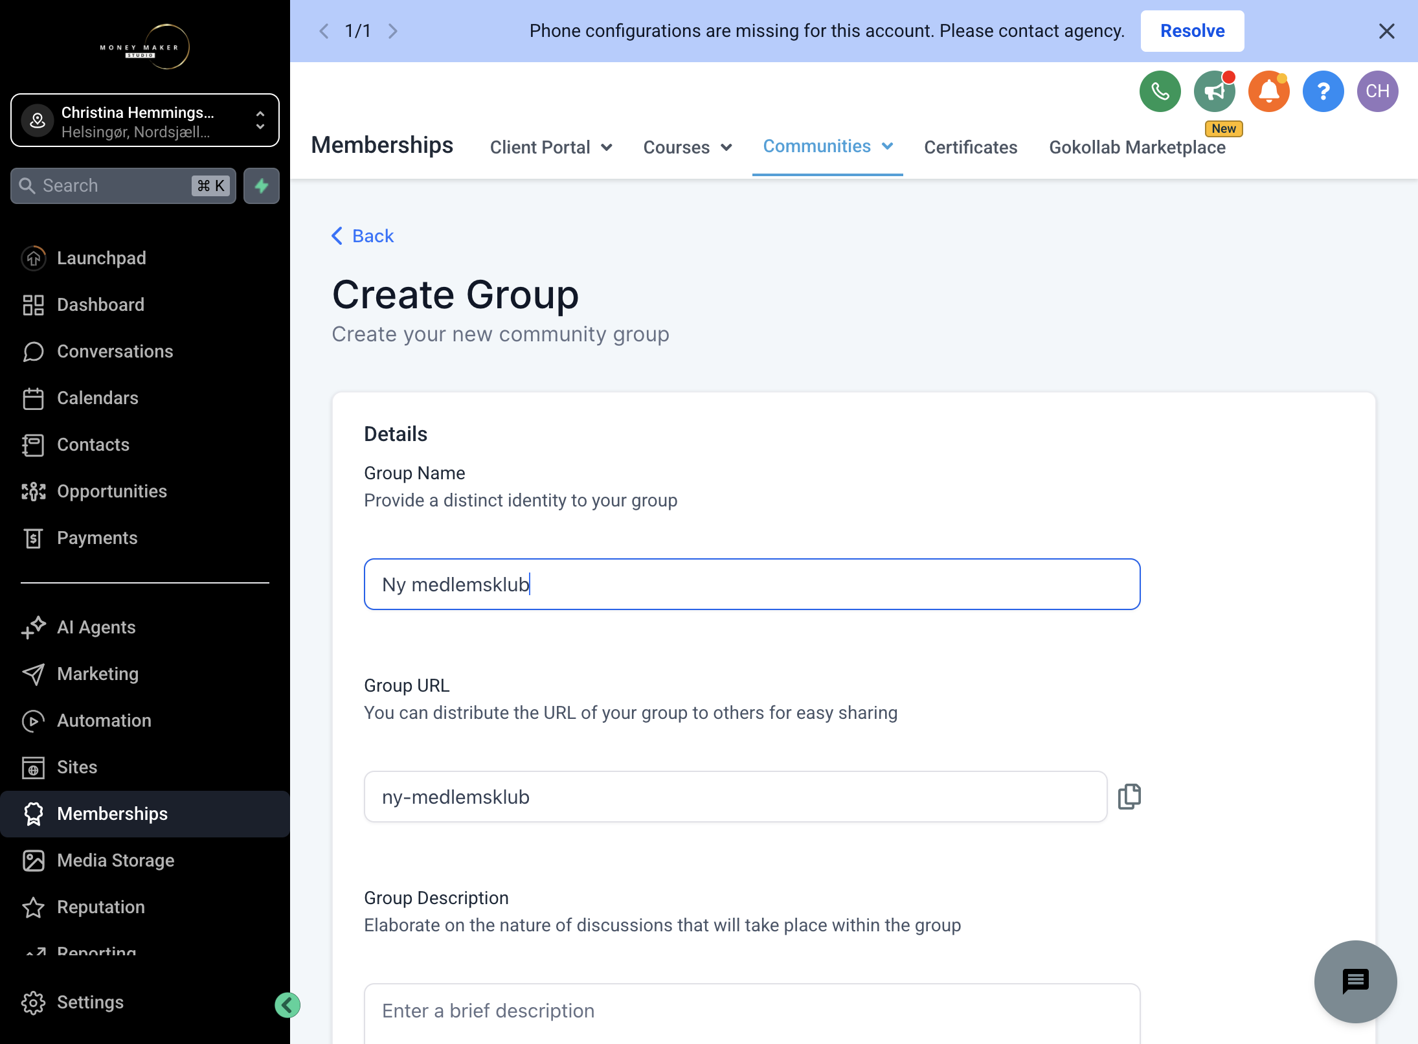
Task: Click the green lightning quick actions button
Action: point(262,186)
